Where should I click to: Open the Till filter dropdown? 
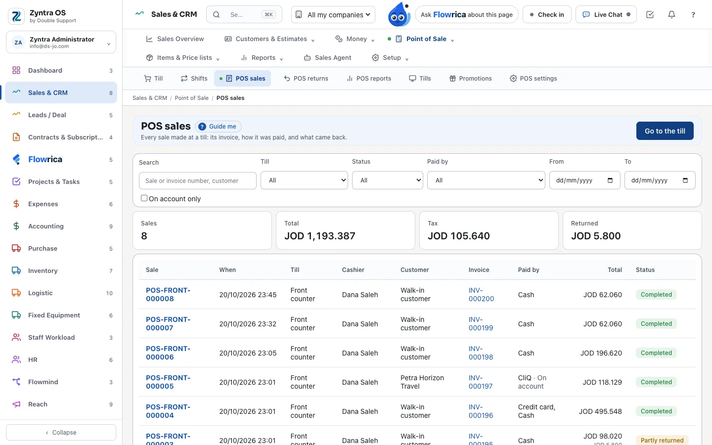coord(304,180)
